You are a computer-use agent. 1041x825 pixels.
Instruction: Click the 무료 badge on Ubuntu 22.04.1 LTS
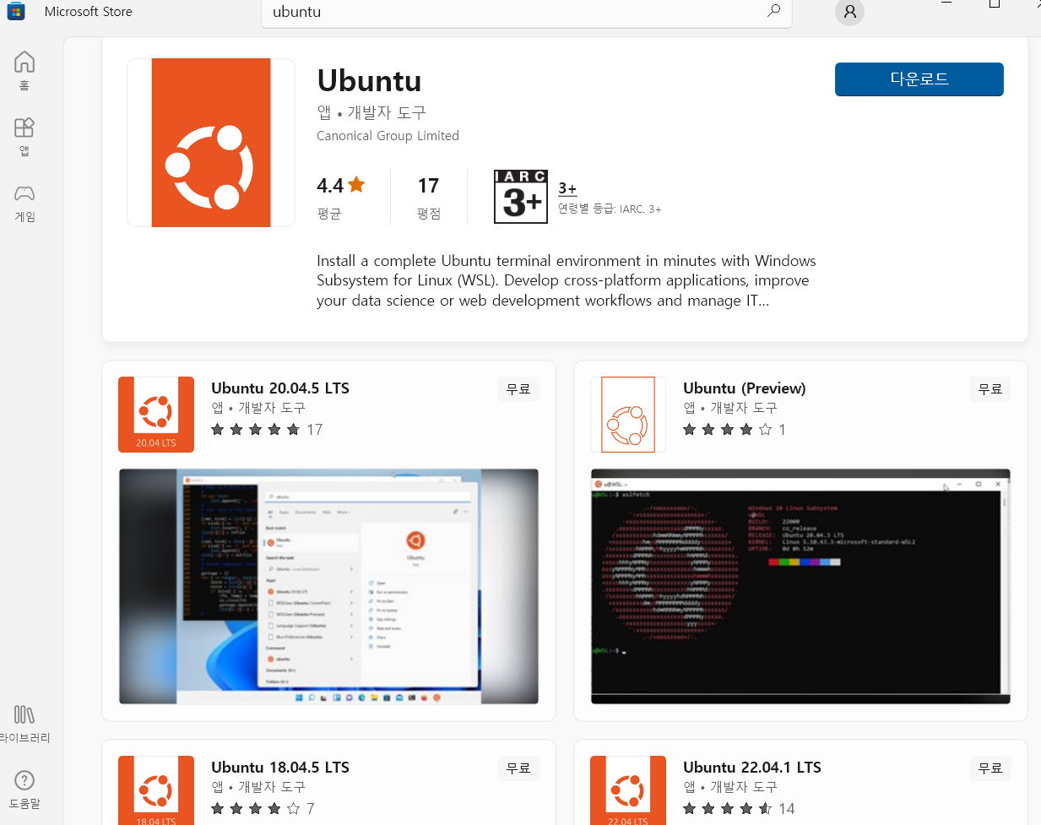(990, 768)
